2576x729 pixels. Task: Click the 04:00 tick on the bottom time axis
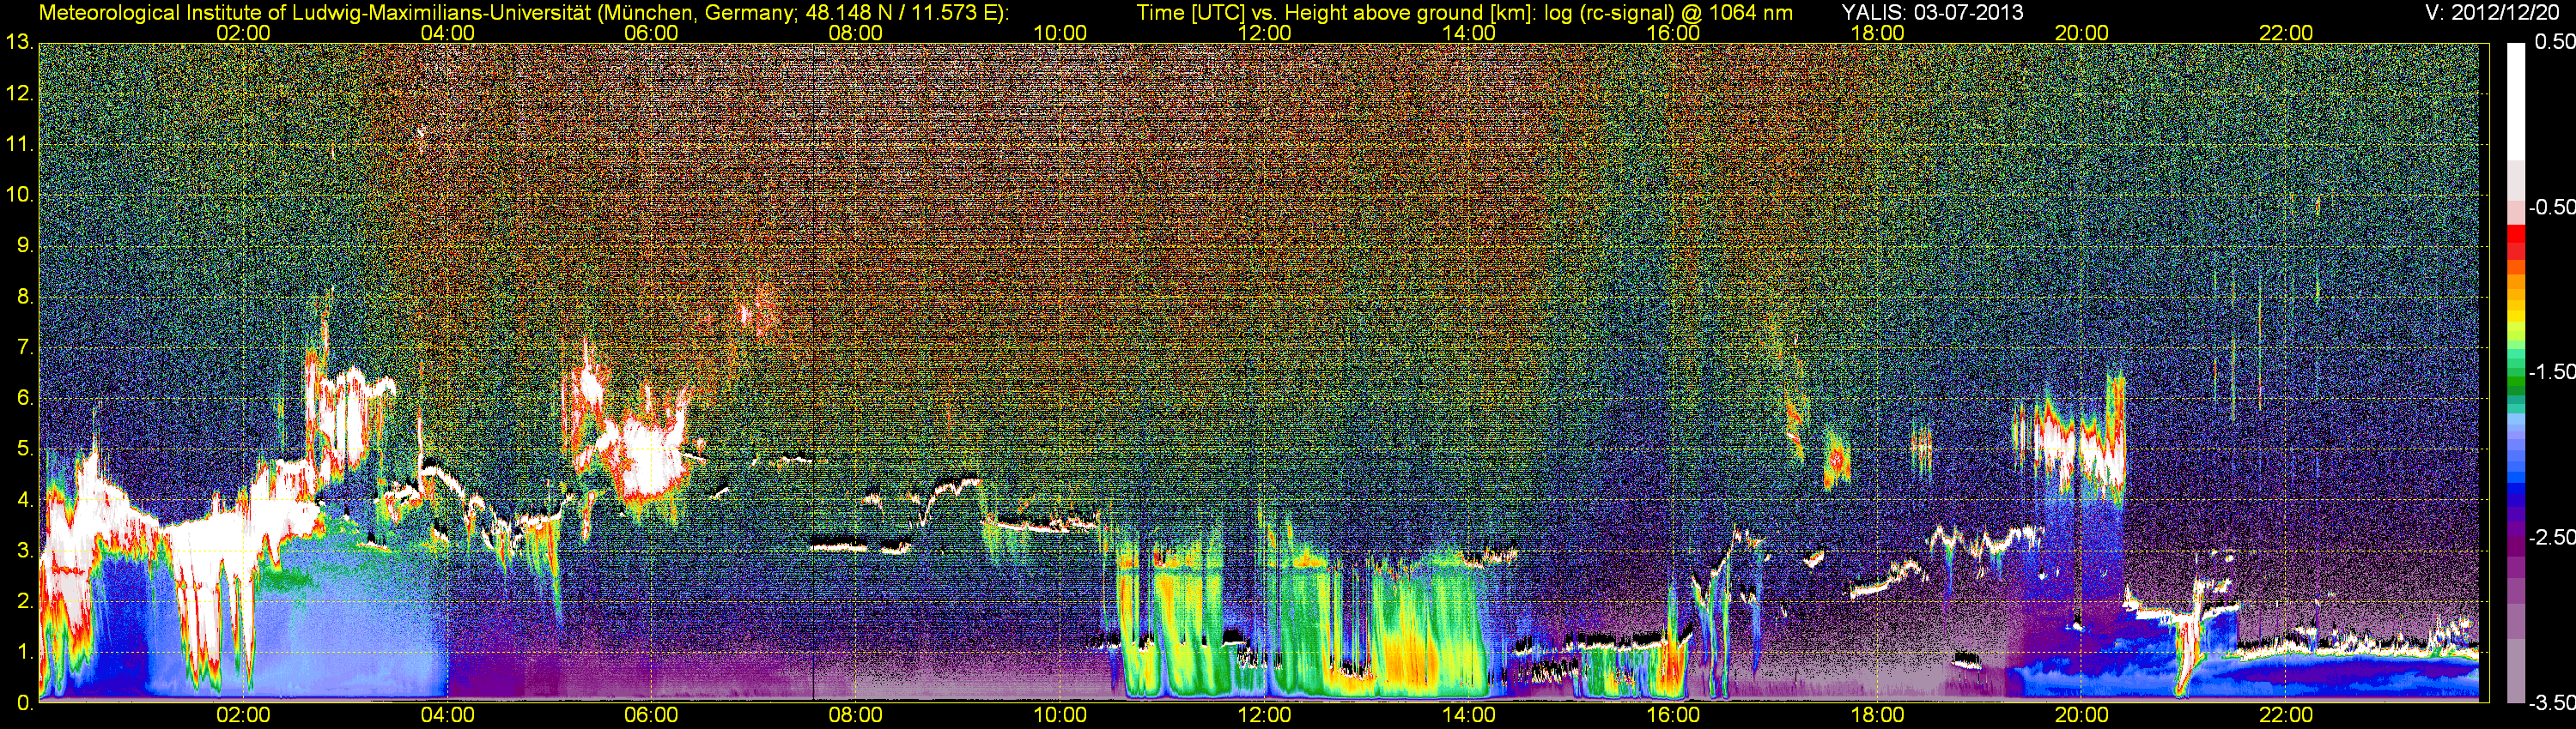pyautogui.click(x=447, y=715)
